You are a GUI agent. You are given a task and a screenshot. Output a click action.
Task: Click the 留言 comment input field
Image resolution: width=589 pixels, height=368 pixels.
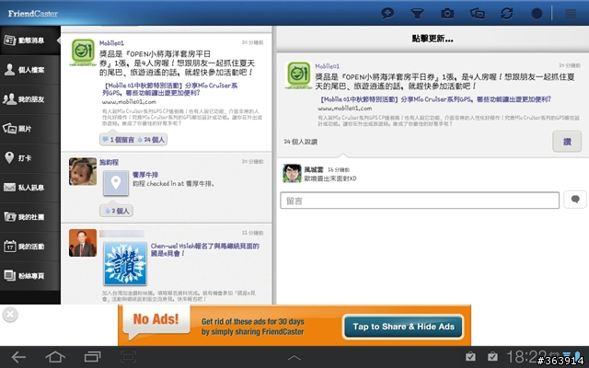pyautogui.click(x=420, y=201)
